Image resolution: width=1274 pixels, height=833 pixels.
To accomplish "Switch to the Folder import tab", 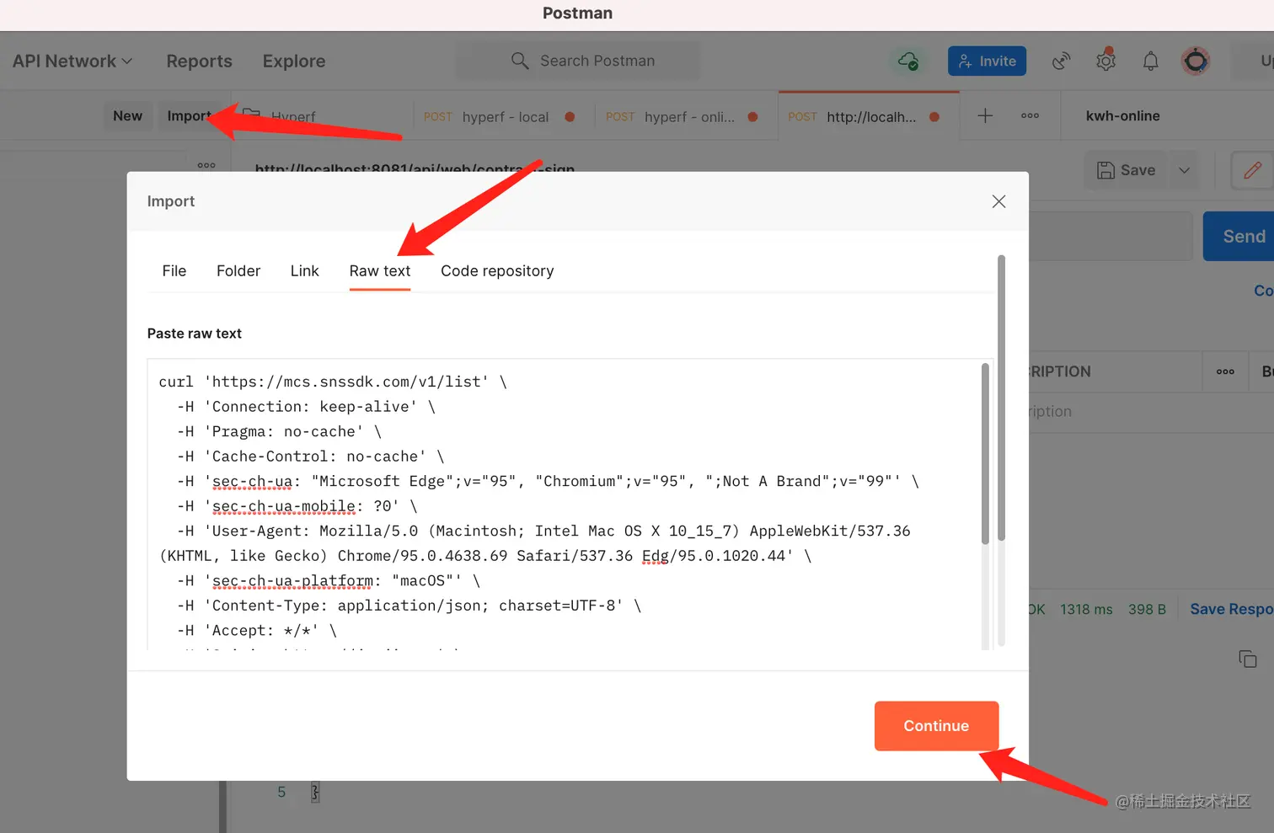I will point(238,270).
